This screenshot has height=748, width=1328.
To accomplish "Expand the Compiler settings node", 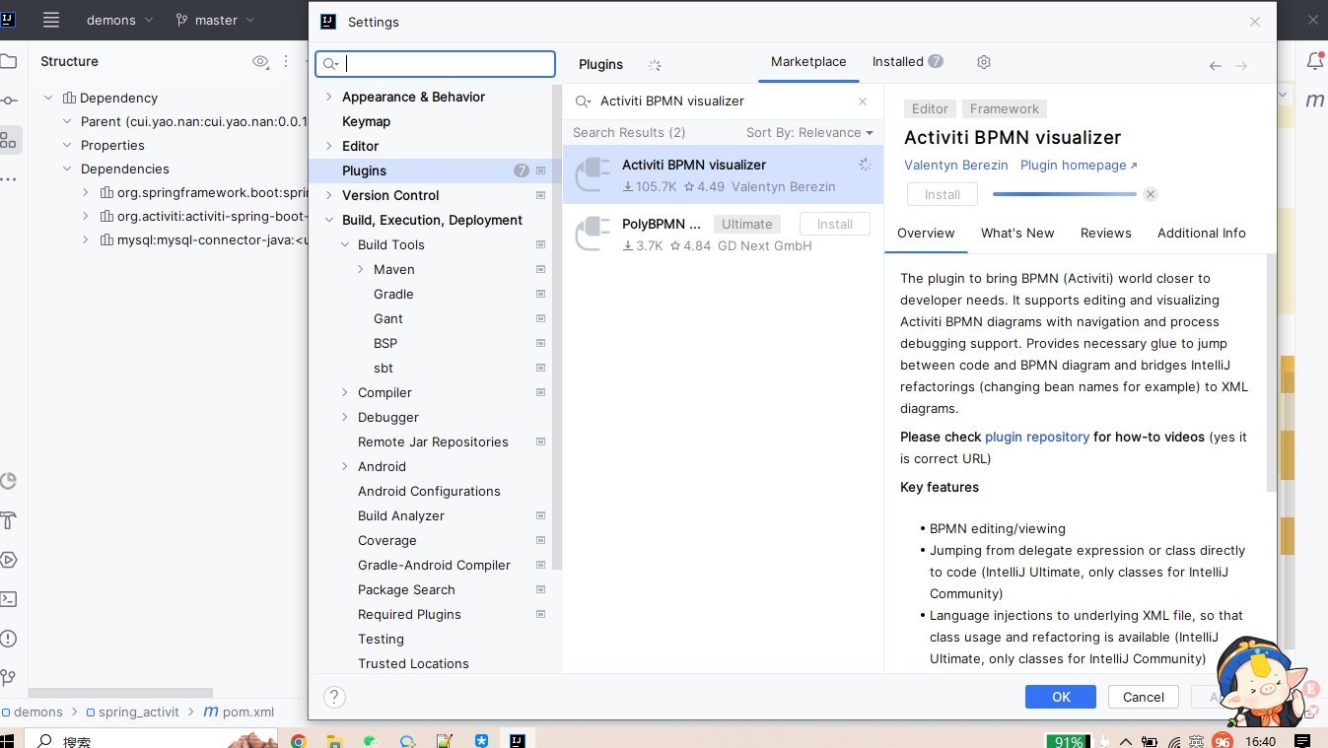I will tap(345, 392).
